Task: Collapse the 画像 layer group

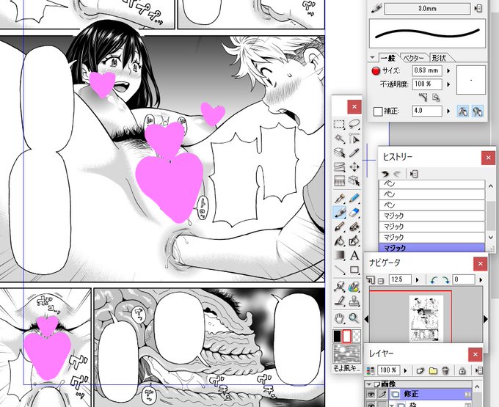Action: [x=369, y=384]
